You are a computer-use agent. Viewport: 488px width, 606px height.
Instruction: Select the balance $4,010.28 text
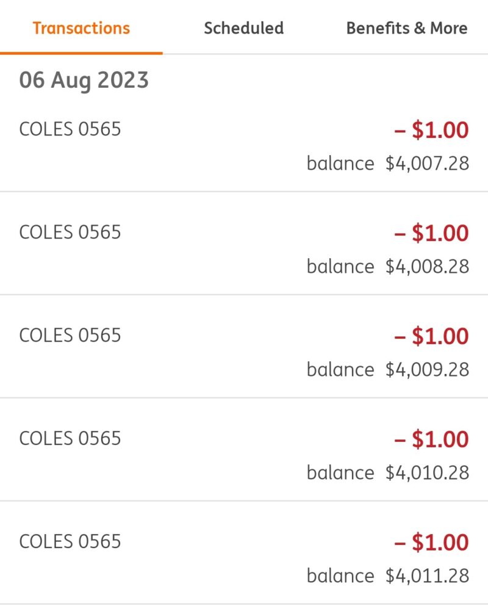[388, 473]
